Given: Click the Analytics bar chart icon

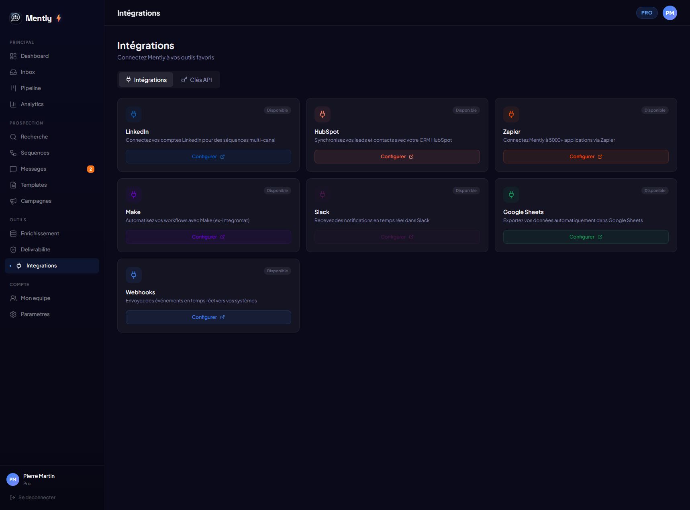Looking at the screenshot, I should pyautogui.click(x=13, y=104).
